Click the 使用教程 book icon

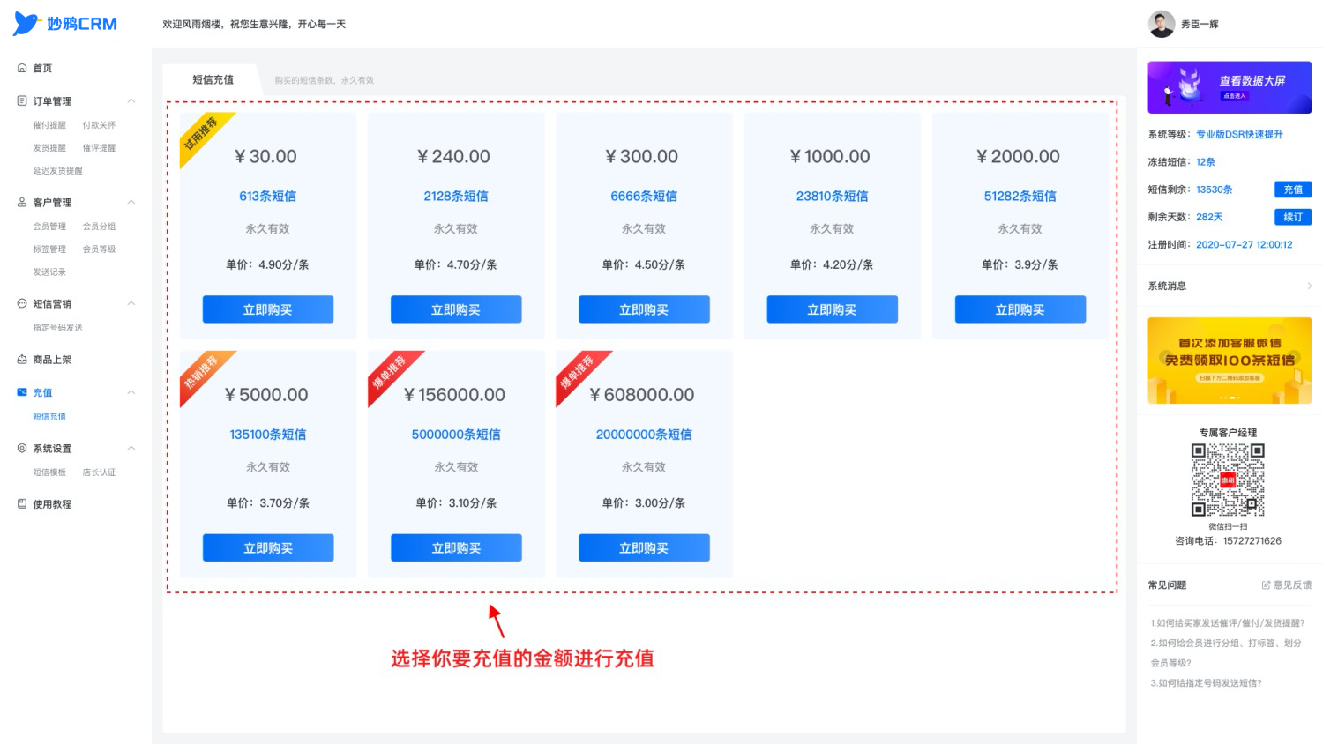(x=22, y=503)
